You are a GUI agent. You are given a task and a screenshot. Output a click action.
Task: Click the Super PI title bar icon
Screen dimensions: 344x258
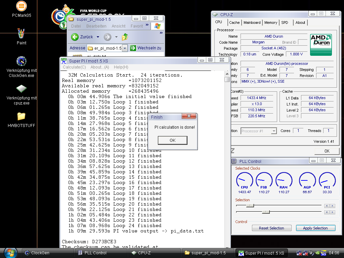(64, 61)
